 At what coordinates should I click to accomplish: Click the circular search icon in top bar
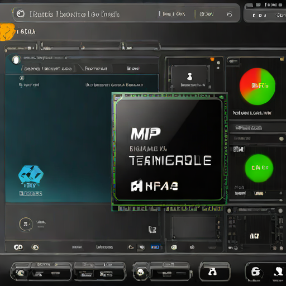pyautogui.click(x=20, y=14)
